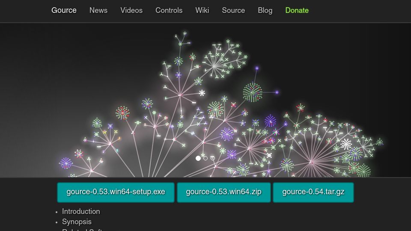This screenshot has height=231, width=411.
Task: Select Controls in the navigation bar
Action: point(169,10)
